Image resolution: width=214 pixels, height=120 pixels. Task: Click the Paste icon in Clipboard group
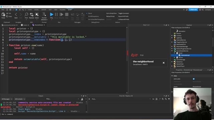point(3,15)
